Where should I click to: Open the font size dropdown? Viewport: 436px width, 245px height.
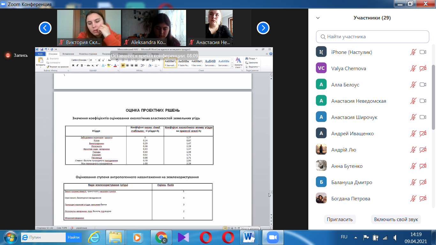click(x=96, y=60)
